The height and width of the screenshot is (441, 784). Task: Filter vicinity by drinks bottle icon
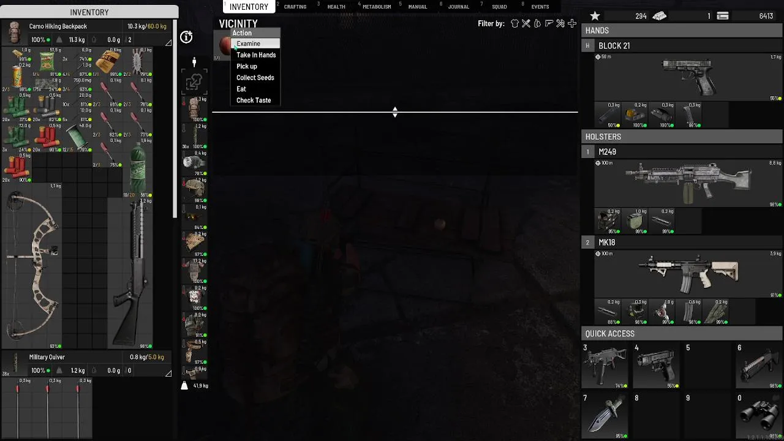click(537, 24)
